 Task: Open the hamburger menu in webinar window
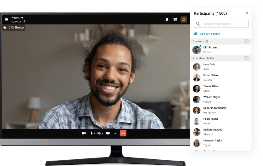[x=7, y=19]
